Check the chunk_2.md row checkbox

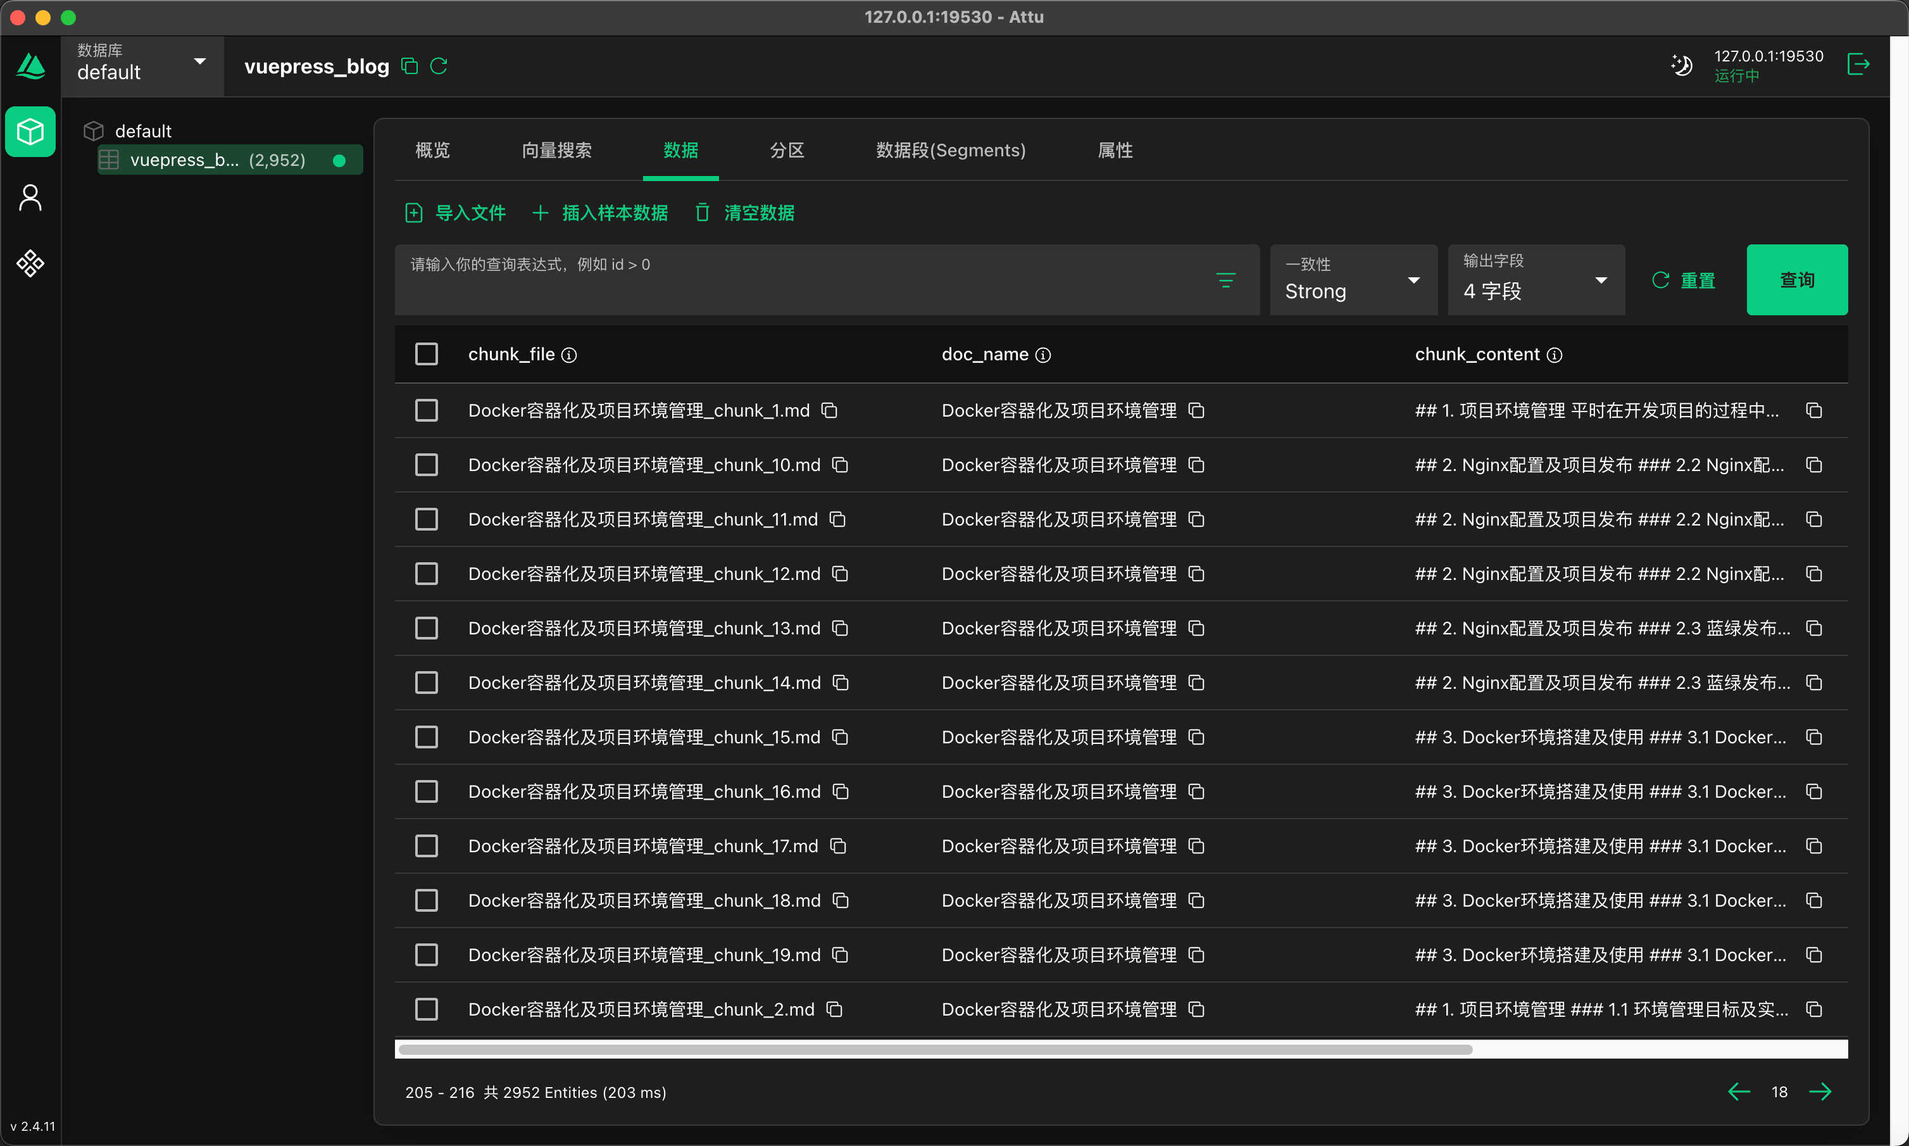[426, 1009]
